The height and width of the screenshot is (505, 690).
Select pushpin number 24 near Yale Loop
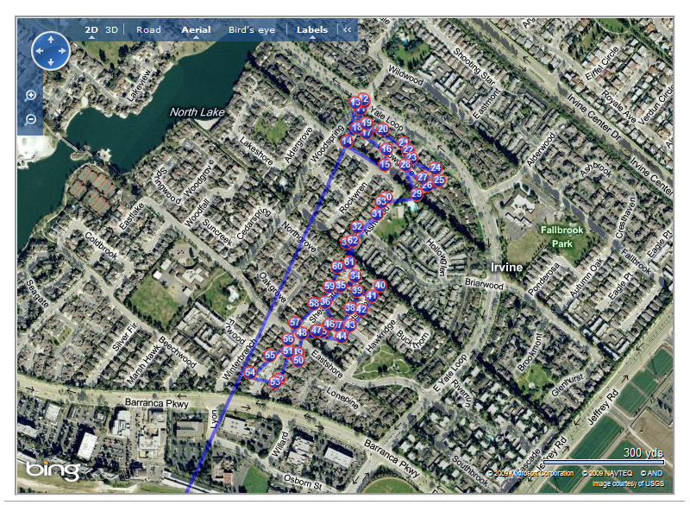click(x=436, y=167)
